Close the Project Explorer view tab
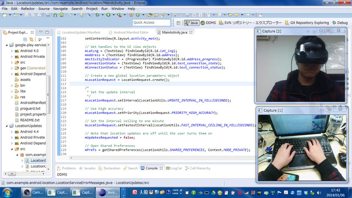The height and width of the screenshot is (198, 352). 32,32
